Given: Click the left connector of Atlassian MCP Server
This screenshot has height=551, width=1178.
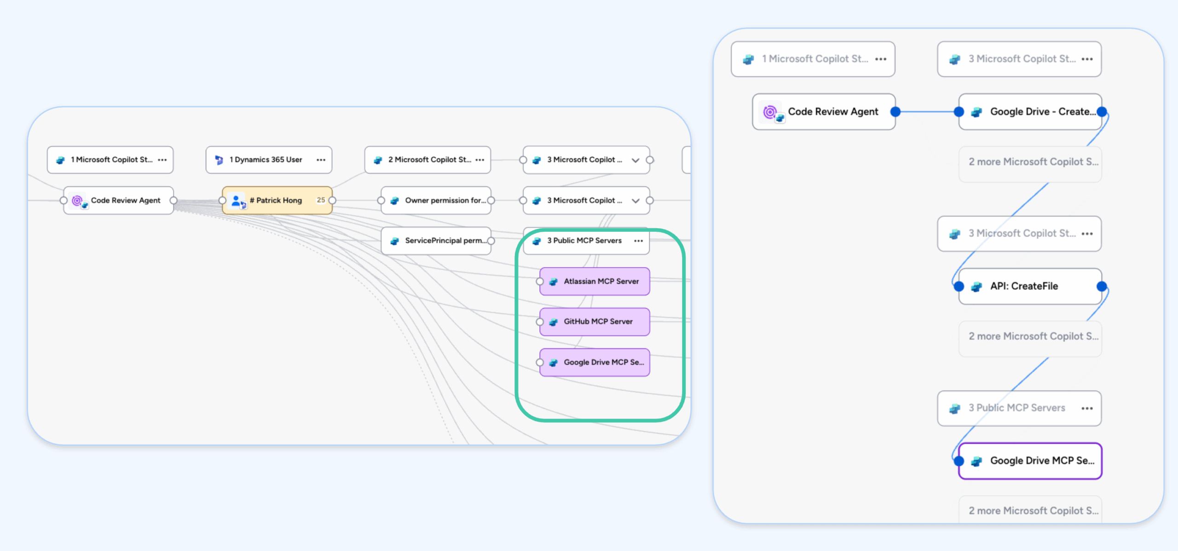Looking at the screenshot, I should point(540,281).
